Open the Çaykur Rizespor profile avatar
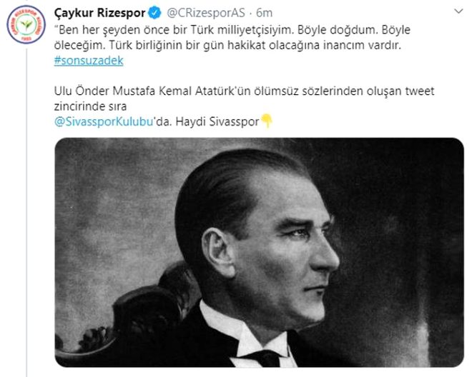This screenshot has width=472, height=377. pos(26,25)
